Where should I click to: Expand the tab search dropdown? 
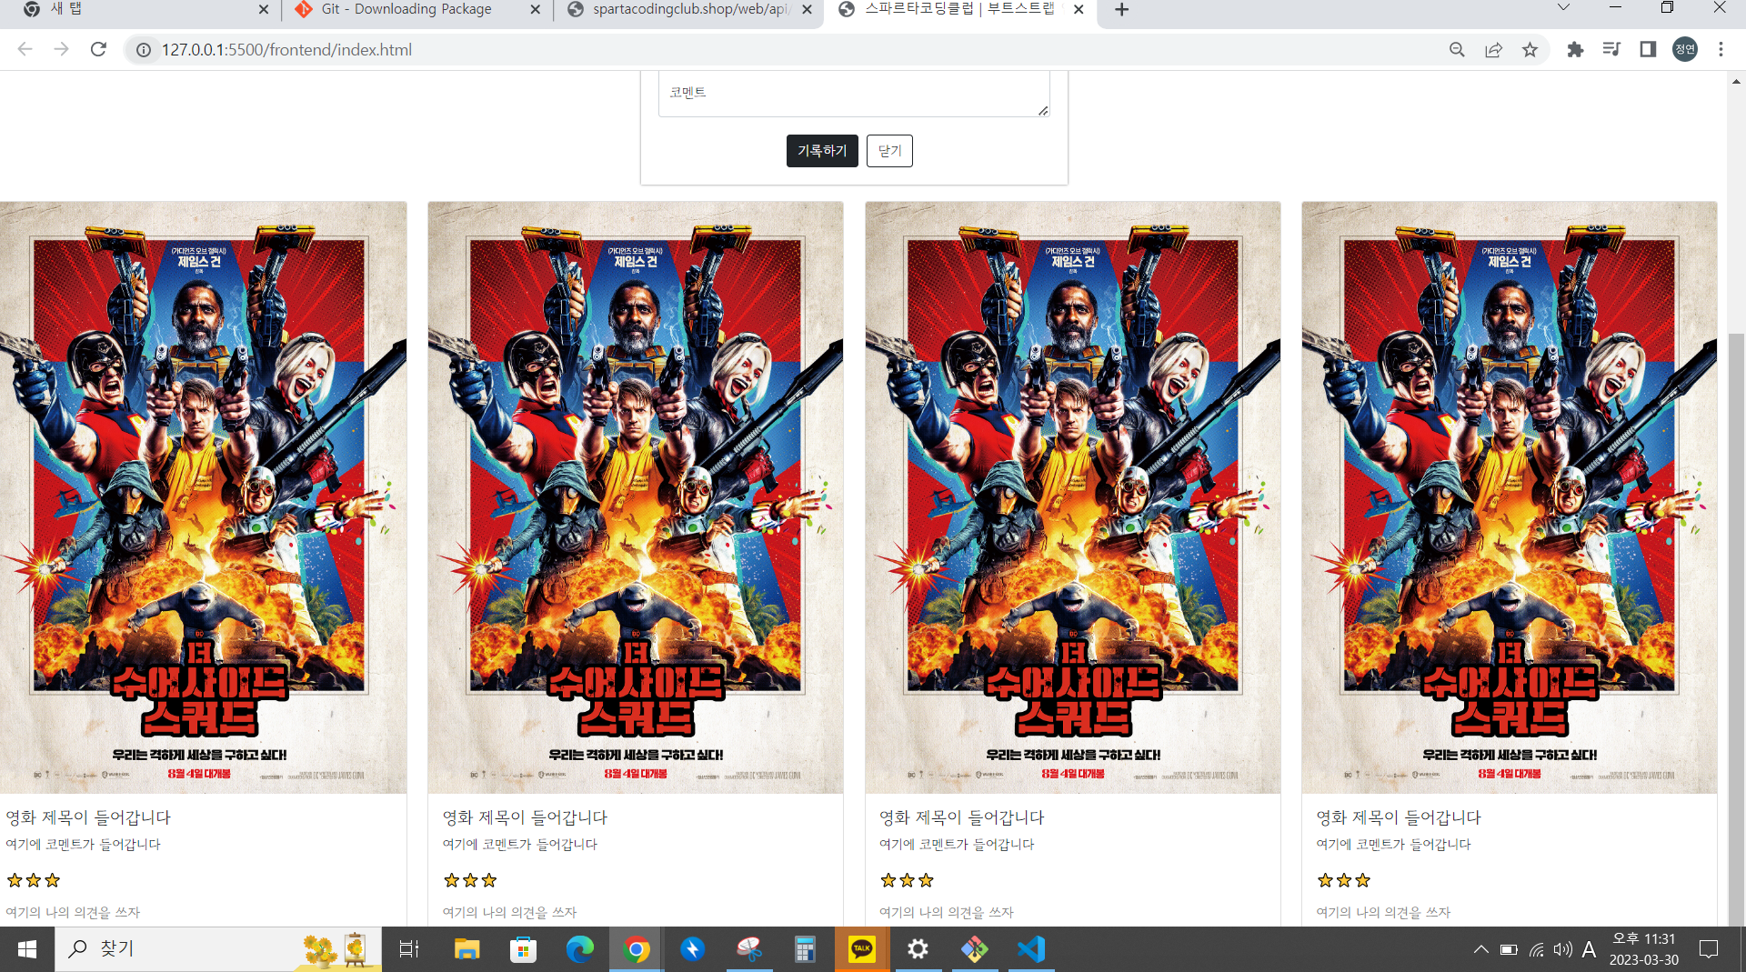pyautogui.click(x=1563, y=7)
